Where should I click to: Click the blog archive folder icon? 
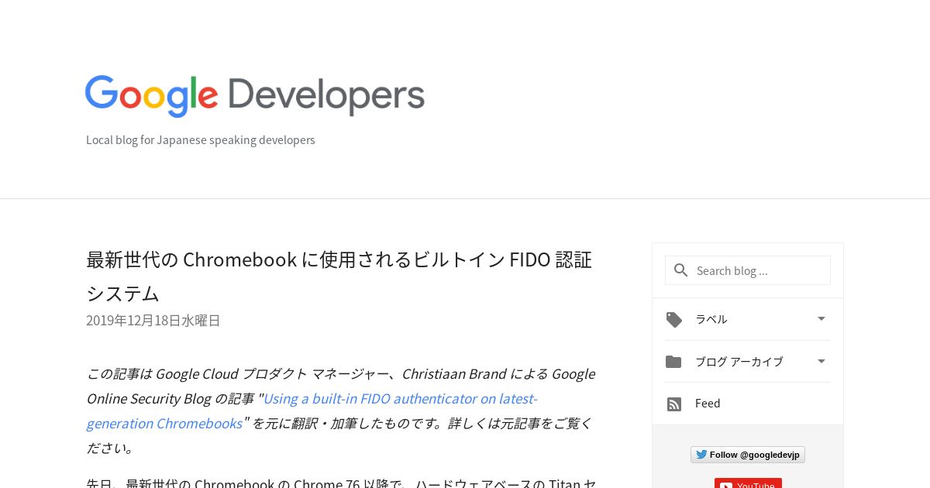click(x=673, y=362)
